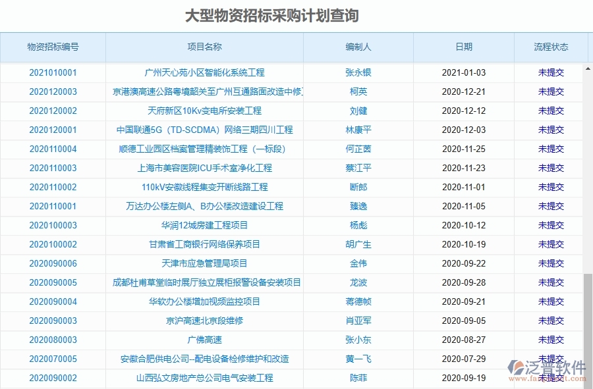Open the 上海市美容医院ICU手术室净化工程 entry
Image resolution: width=593 pixels, height=389 pixels.
point(206,168)
